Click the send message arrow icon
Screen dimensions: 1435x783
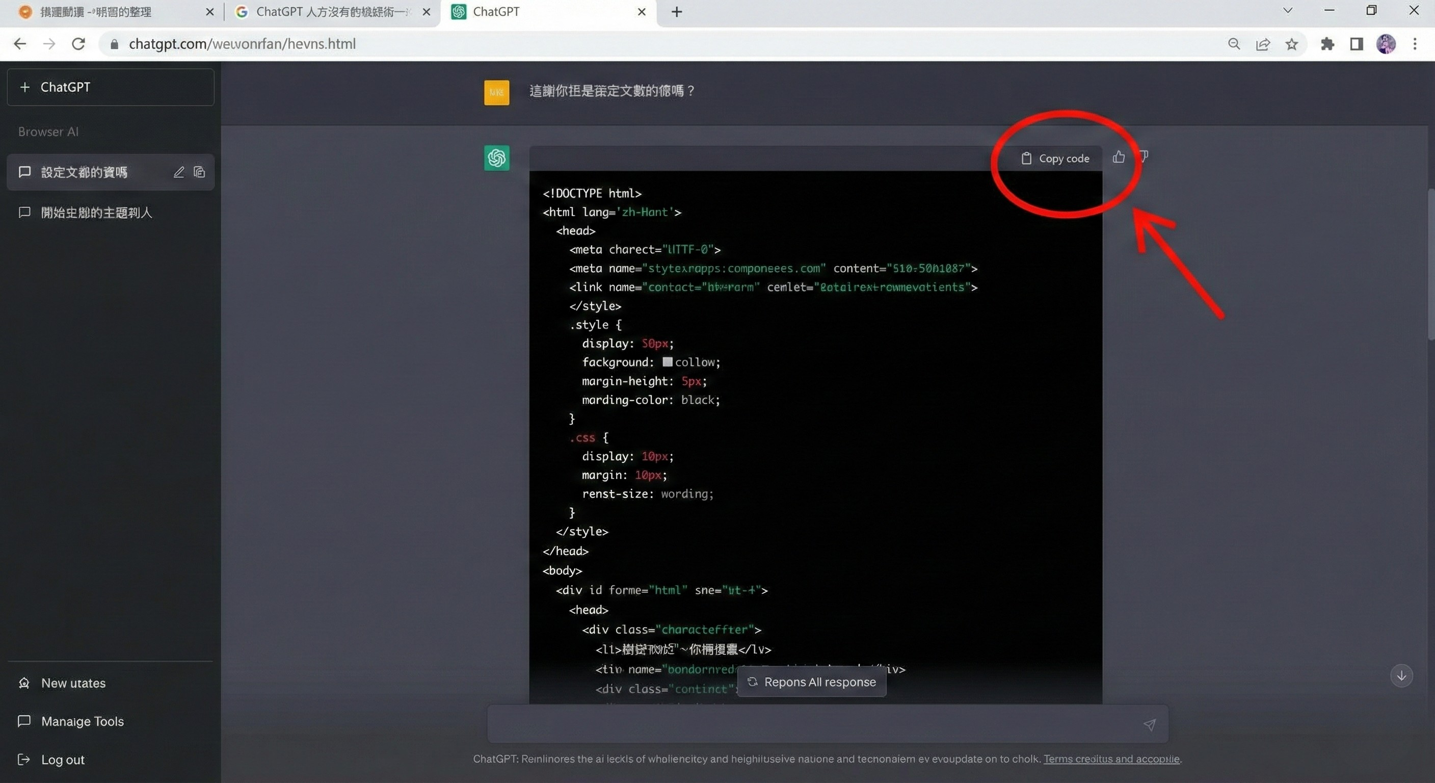[x=1149, y=724]
